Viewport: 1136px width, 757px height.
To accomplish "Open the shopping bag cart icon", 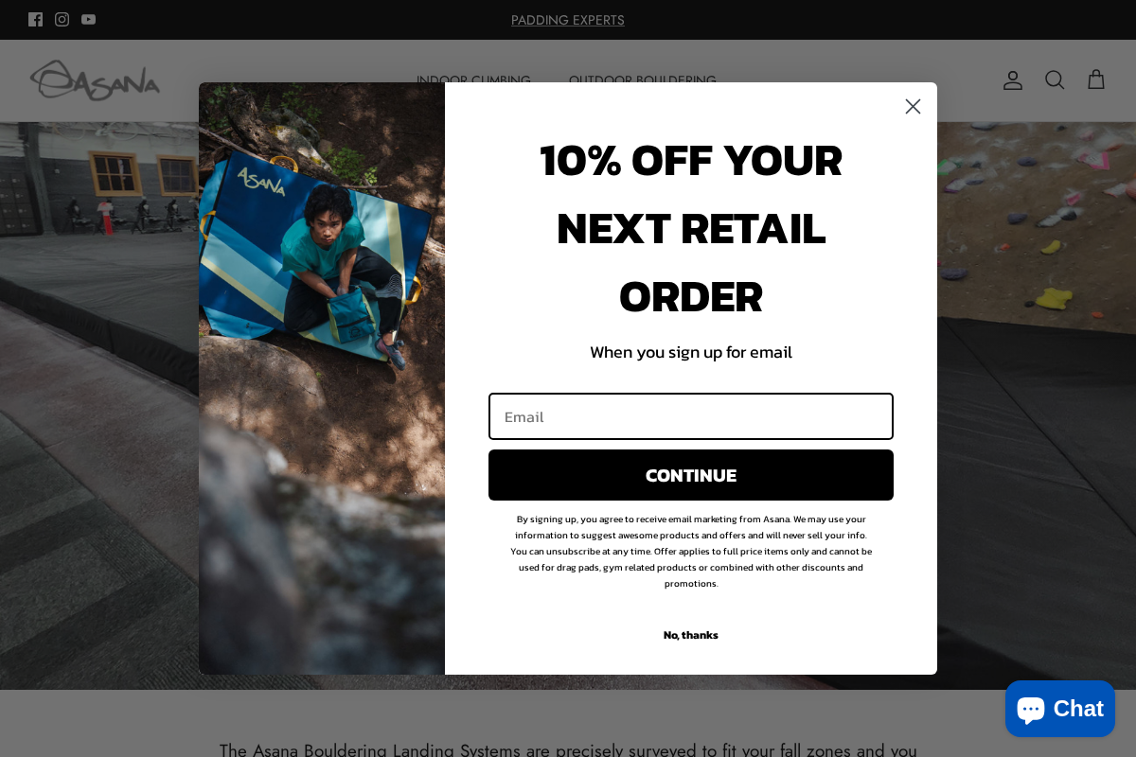I will [x=1096, y=80].
